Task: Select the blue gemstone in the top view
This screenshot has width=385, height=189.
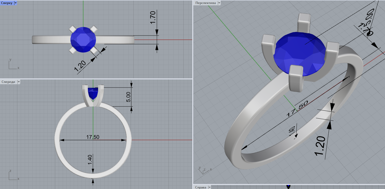Action: tap(83, 40)
